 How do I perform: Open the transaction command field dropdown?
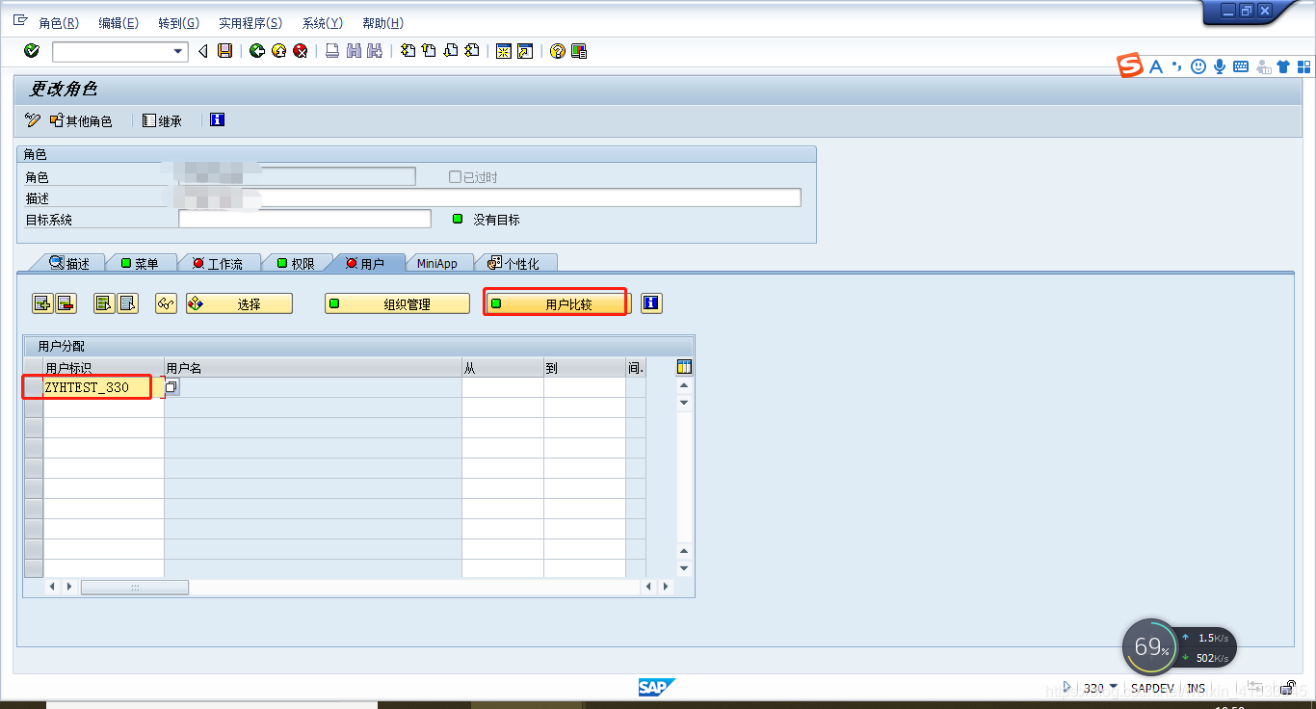[178, 52]
